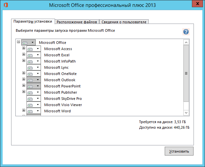This screenshot has width=205, height=167.
Task: Click the Office logo in title bar
Action: point(6,5)
